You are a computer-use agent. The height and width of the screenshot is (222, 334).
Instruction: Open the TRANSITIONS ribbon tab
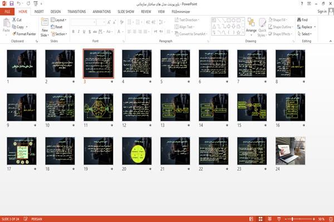pos(77,12)
